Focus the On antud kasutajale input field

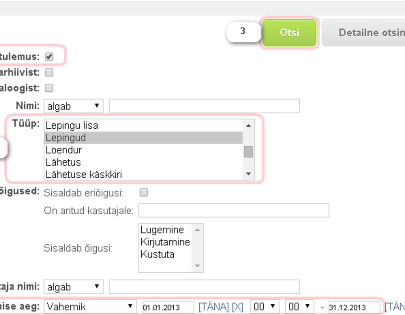234,210
